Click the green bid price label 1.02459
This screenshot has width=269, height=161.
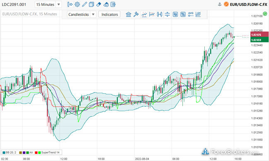pyautogui.click(x=259, y=40)
